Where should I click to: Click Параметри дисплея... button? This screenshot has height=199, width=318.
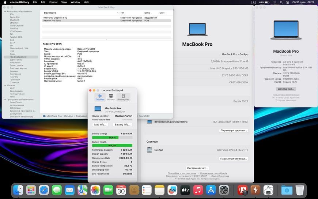[234, 130]
